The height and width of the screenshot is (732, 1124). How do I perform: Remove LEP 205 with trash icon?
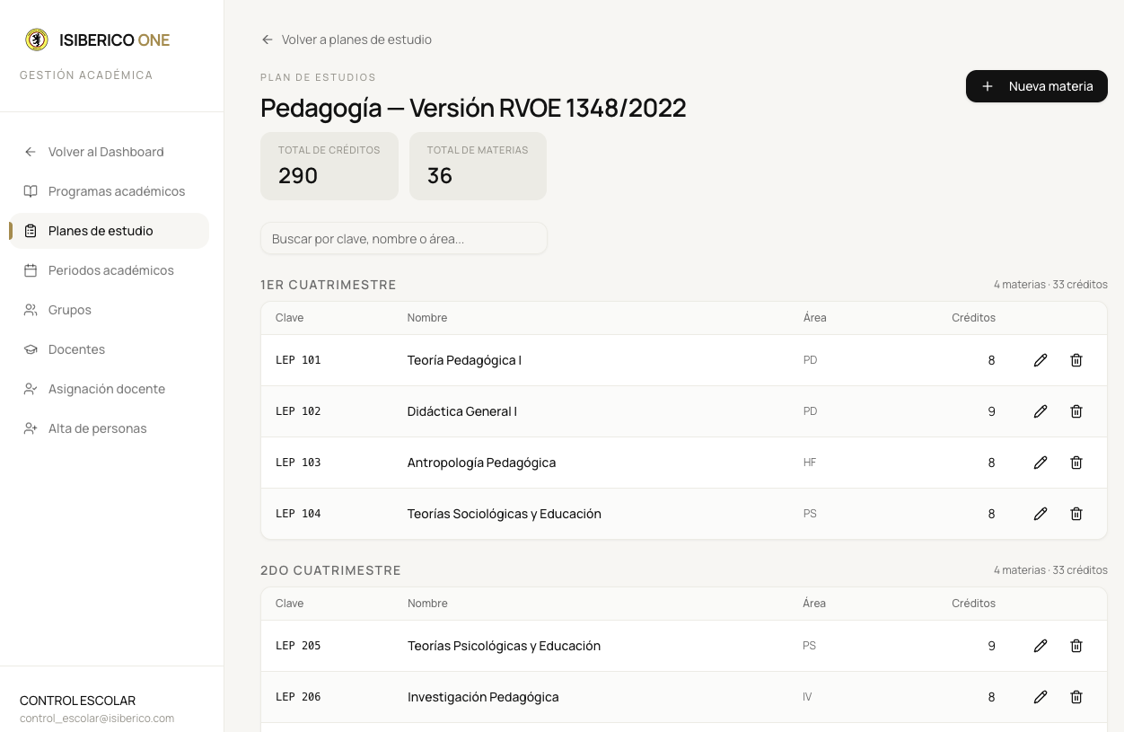pyautogui.click(x=1076, y=646)
